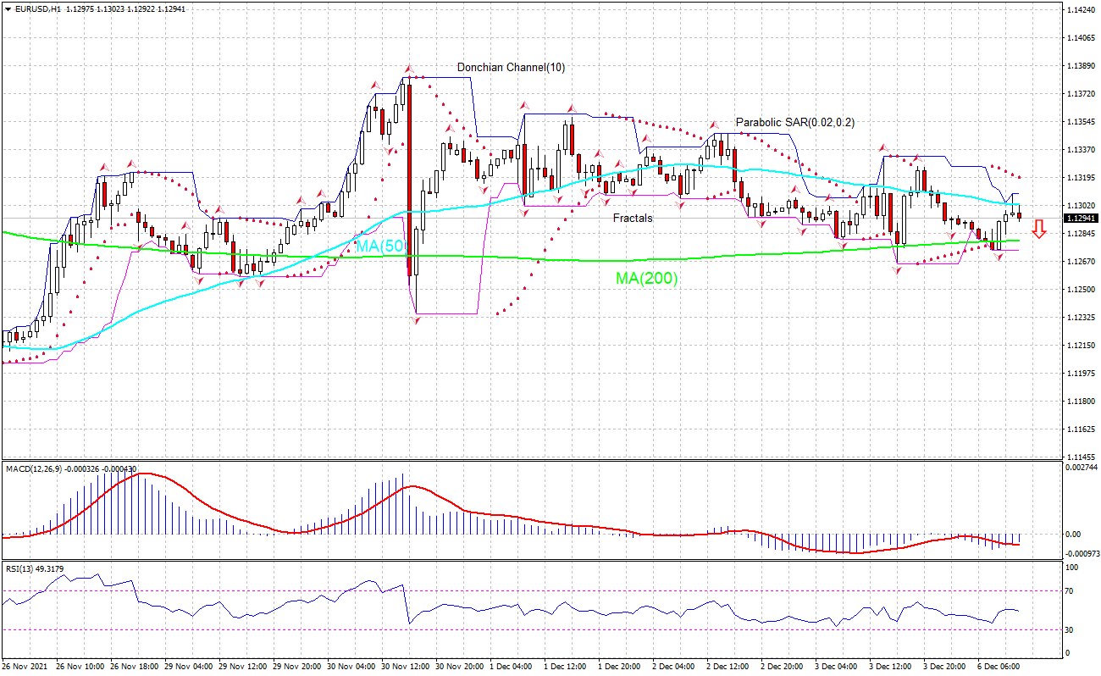This screenshot has height=676, width=1101.
Task: Click the red down-arrow sell signal icon
Action: click(x=1039, y=230)
